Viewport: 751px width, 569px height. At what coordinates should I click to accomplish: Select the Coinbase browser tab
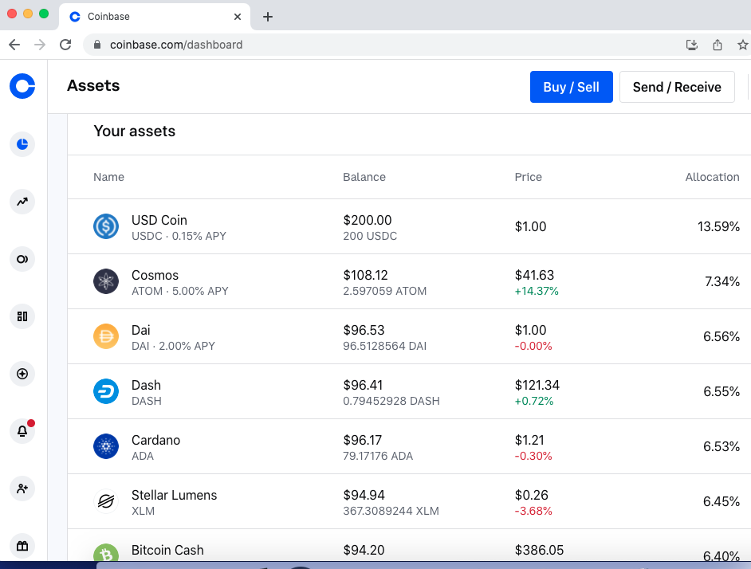154,17
